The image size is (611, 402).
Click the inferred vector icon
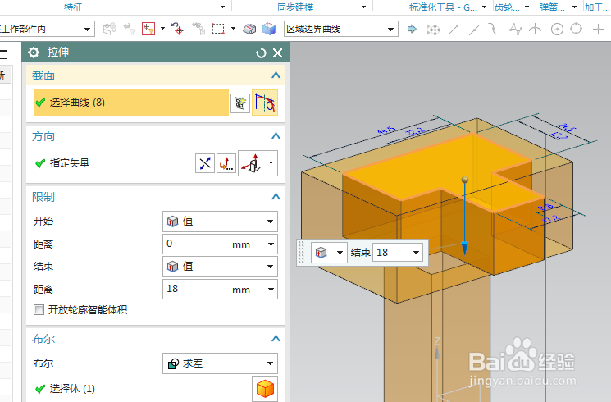click(x=252, y=163)
